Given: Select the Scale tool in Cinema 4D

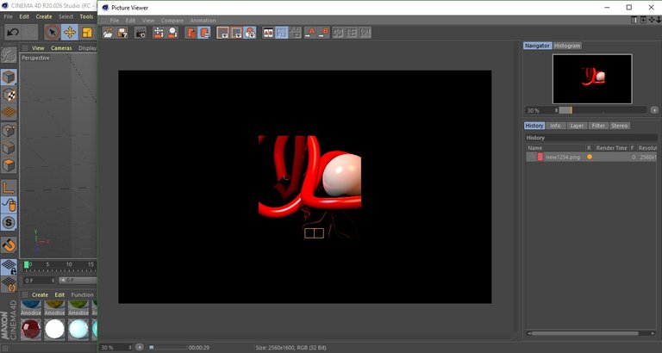Looking at the screenshot, I should 87,33.
